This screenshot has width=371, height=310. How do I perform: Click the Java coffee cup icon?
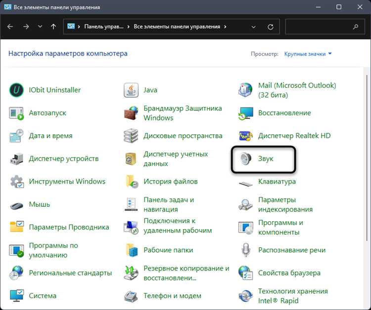pos(131,90)
